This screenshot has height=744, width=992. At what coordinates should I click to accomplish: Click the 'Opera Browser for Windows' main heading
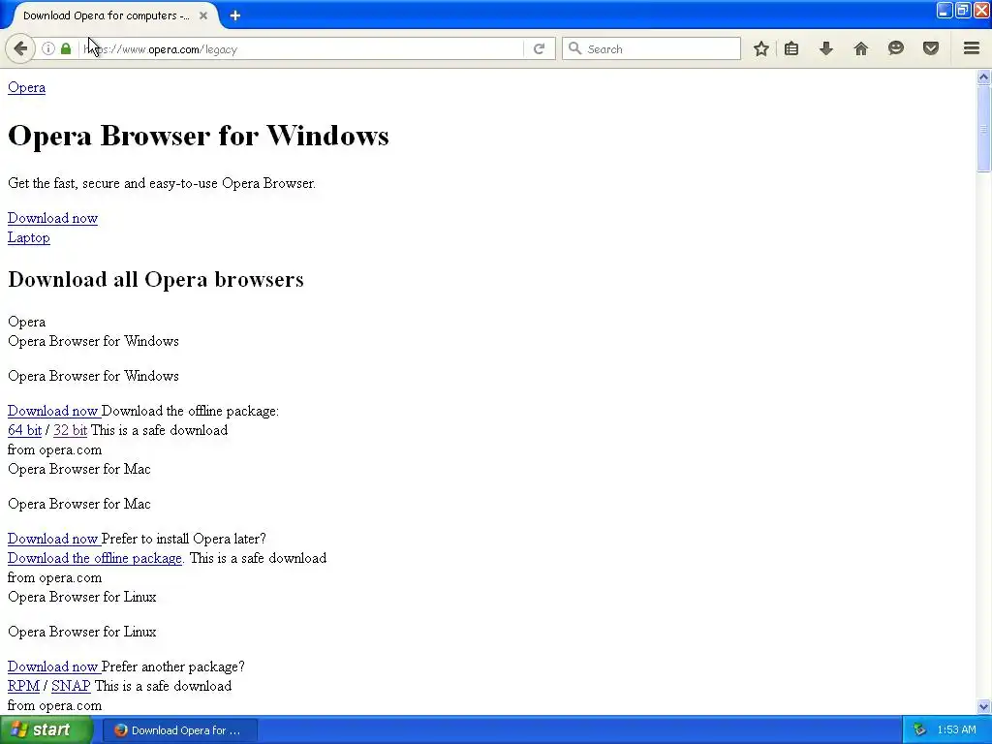[198, 136]
